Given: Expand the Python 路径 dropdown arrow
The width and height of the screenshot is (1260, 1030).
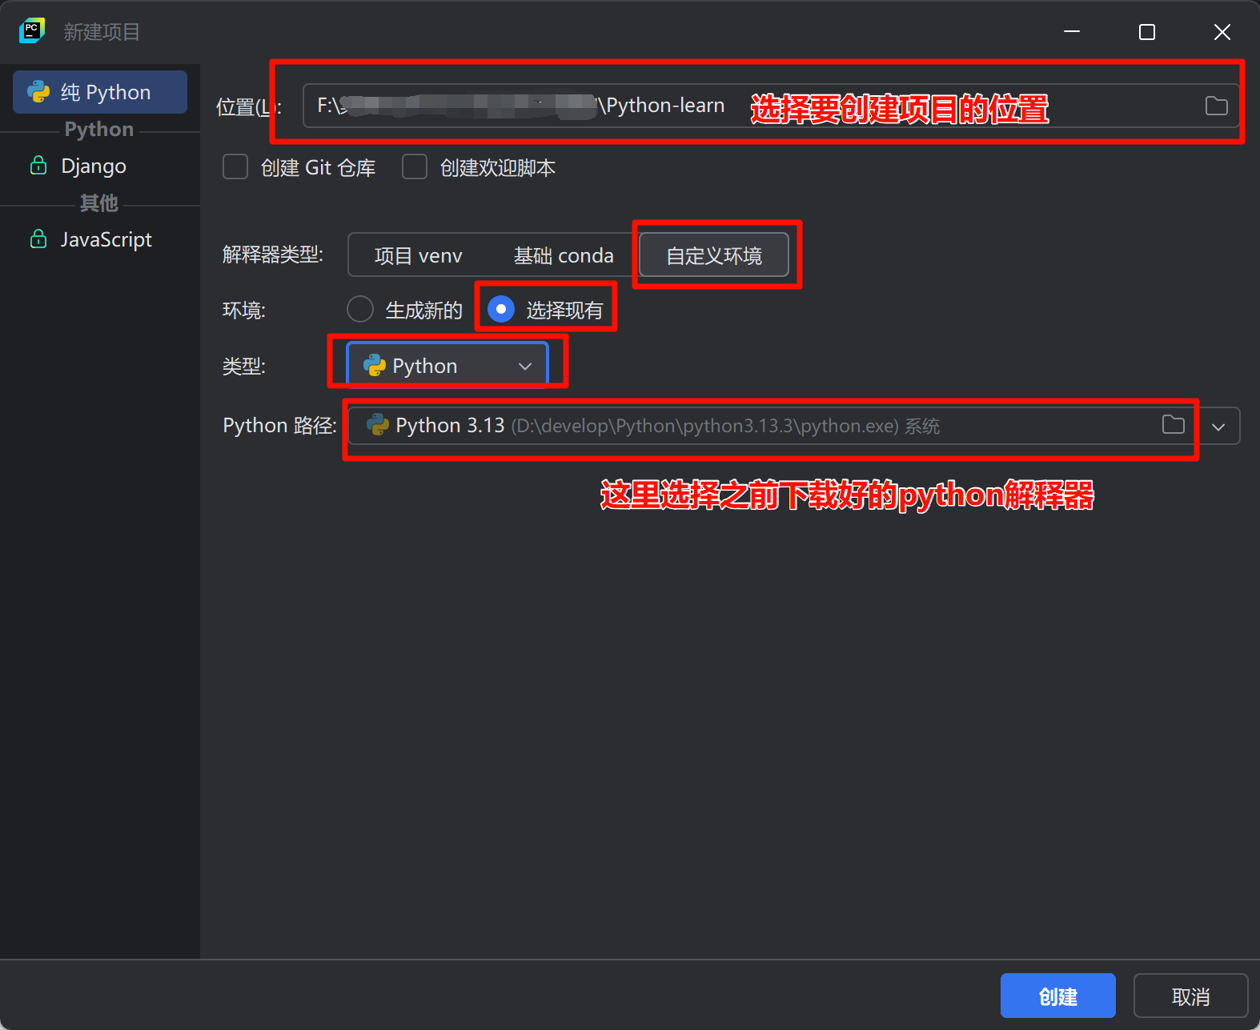Looking at the screenshot, I should [1218, 426].
